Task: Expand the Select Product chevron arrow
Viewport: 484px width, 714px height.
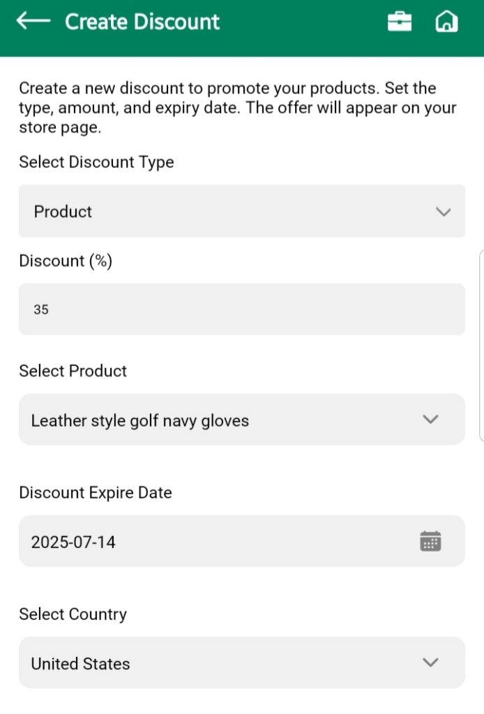Action: click(x=431, y=420)
